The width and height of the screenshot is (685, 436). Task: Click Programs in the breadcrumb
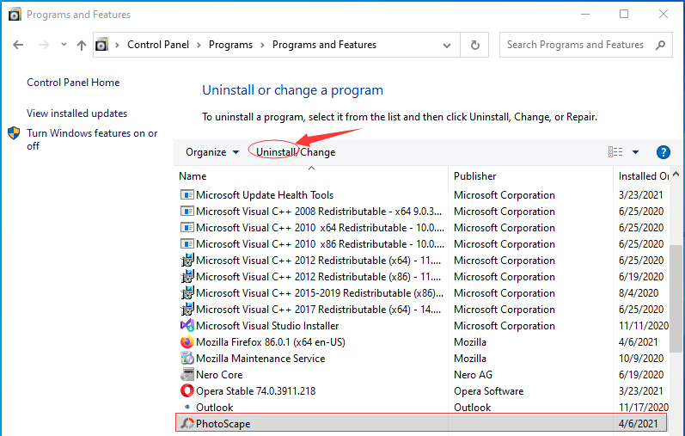[230, 45]
